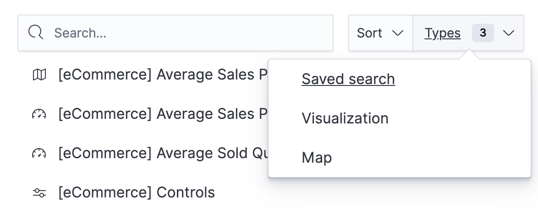This screenshot has width=538, height=213.
Task: Click the count badge showing 3 types
Action: click(483, 33)
